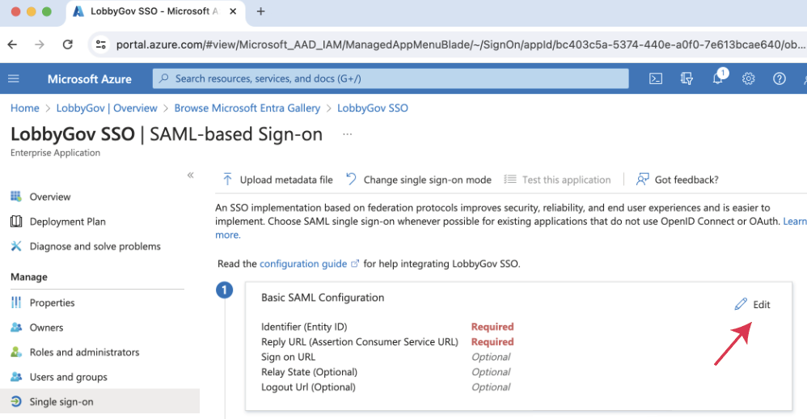Click the Sign on URL label
The height and width of the screenshot is (419, 807).
tap(288, 357)
